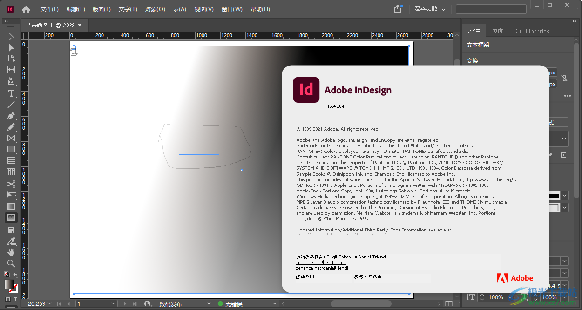582x310 pixels.
Task: Go to the Home screen icon
Action: click(26, 9)
